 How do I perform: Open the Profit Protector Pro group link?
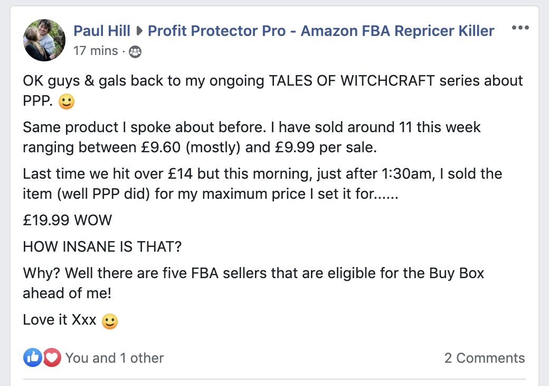(x=321, y=30)
